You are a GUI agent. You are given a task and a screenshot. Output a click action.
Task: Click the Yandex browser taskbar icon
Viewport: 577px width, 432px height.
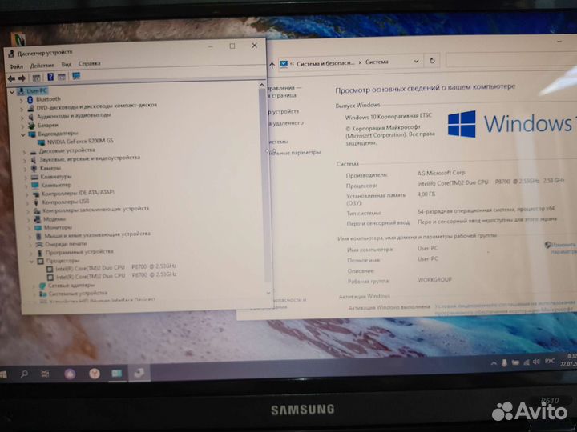pyautogui.click(x=95, y=374)
